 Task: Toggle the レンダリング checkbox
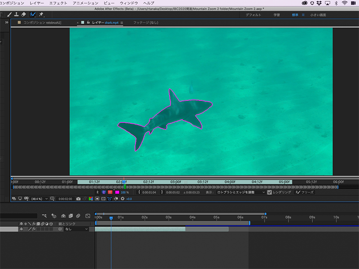(x=270, y=192)
